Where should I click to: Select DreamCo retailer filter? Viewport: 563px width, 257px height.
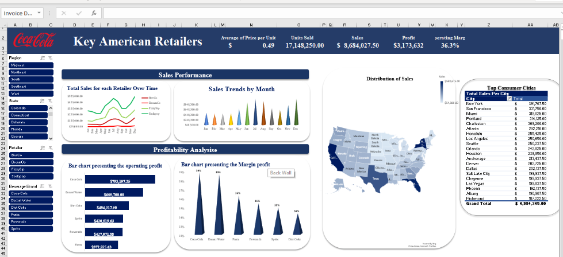[31, 162]
